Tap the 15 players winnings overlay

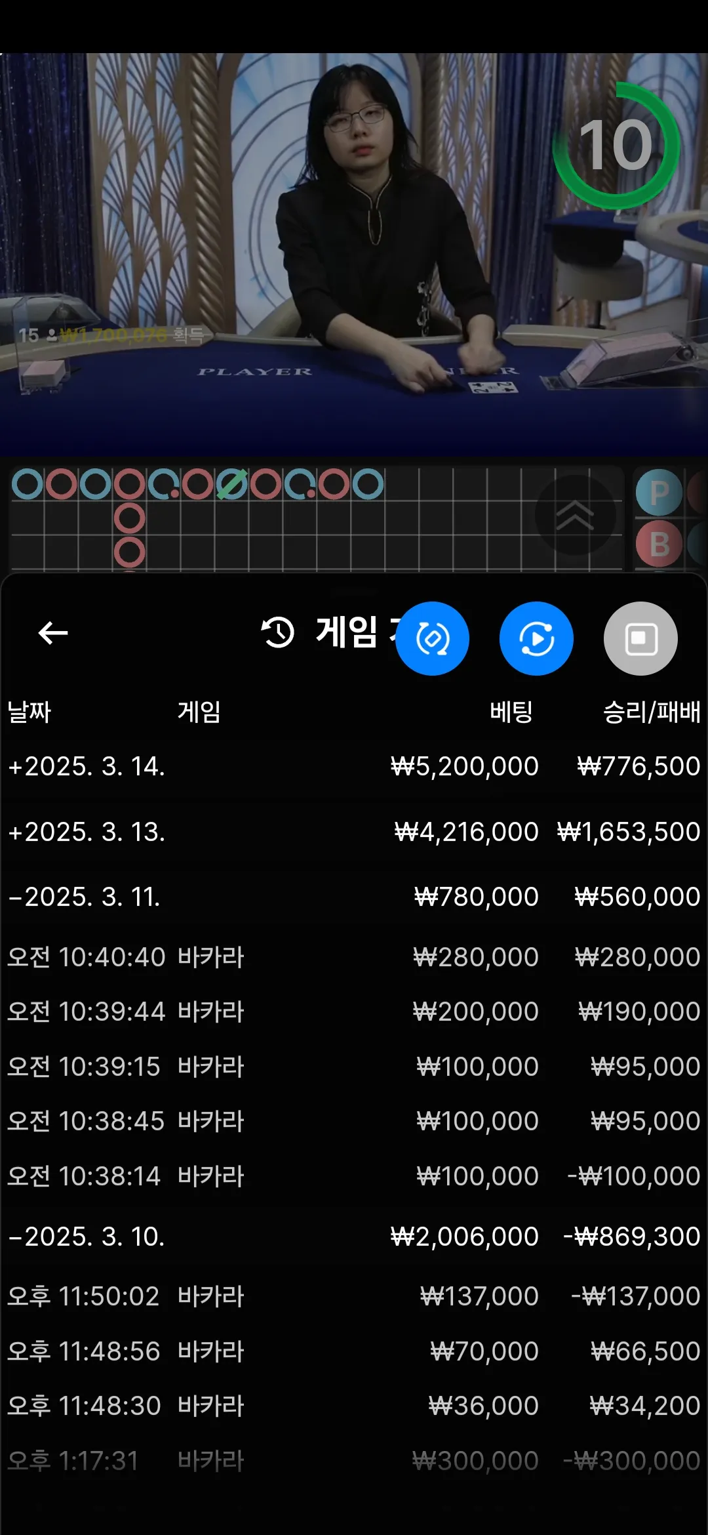pyautogui.click(x=111, y=335)
